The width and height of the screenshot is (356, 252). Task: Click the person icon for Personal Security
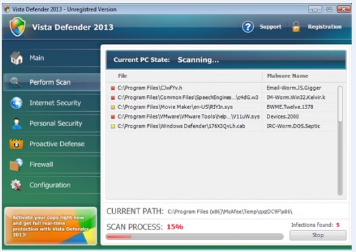16,123
